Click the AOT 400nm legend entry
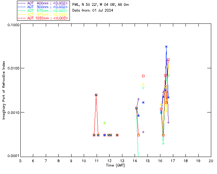Viewport: 217px width, 174px height. click(43, 3)
